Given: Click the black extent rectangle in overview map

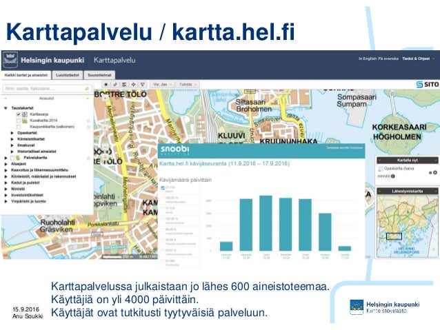Looking at the screenshot, I should pos(394,236).
